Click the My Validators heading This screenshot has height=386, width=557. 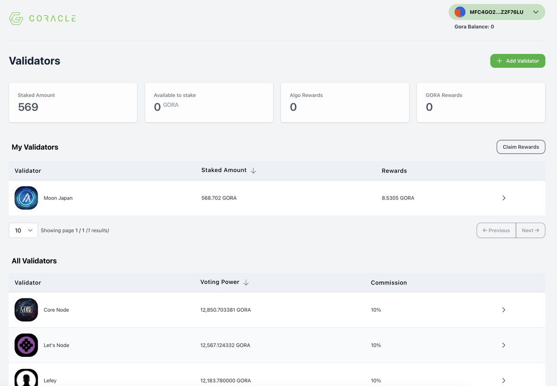(35, 147)
